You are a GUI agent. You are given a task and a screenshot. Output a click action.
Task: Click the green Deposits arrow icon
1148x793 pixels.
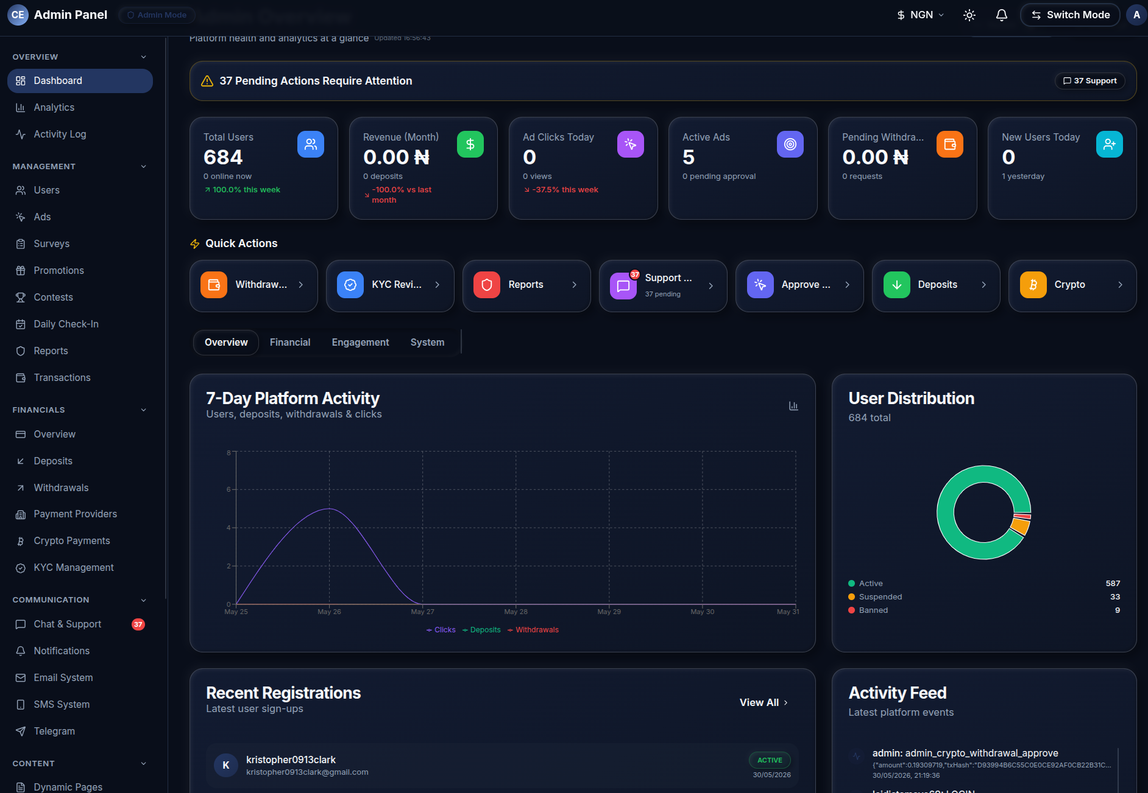896,285
